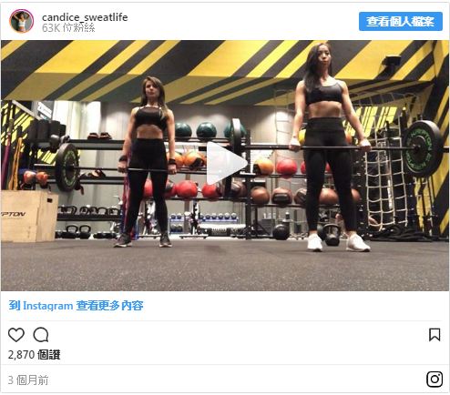Click the 查看個人檔案 button
Viewport: 450px width, 395px height.
coord(401,22)
